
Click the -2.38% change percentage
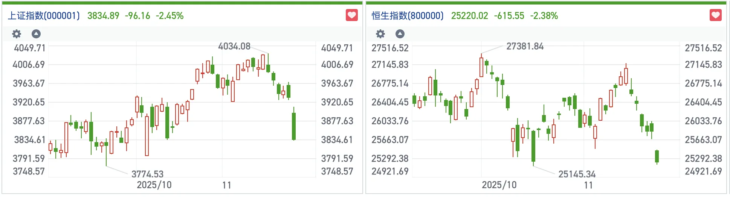click(x=544, y=16)
